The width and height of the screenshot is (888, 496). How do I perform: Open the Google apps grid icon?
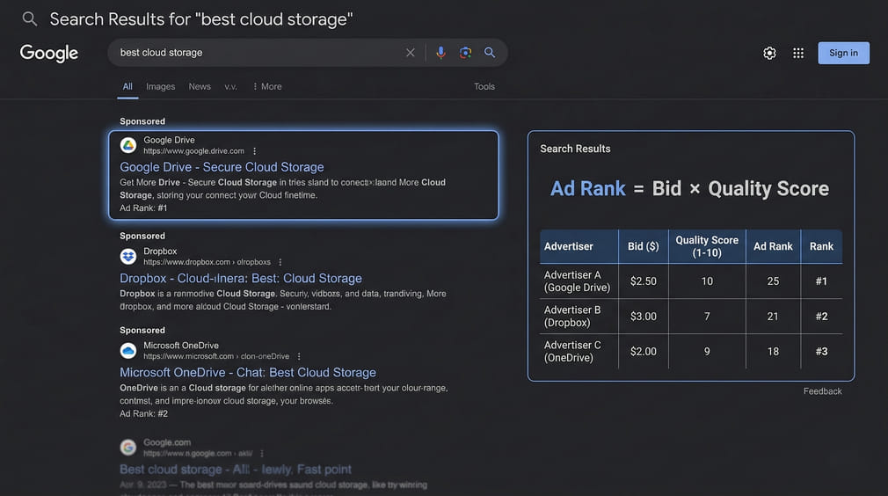tap(798, 53)
